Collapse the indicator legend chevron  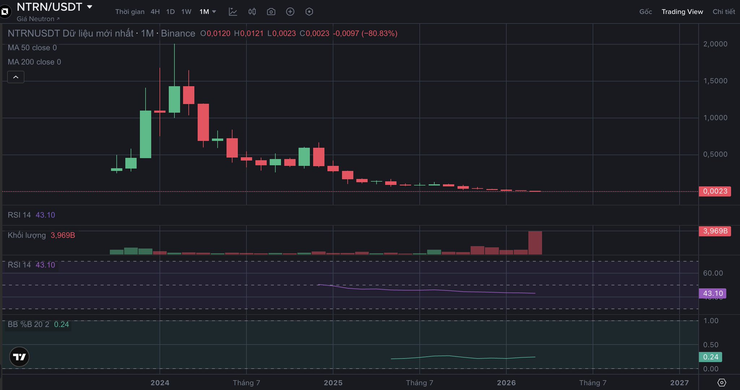click(16, 77)
